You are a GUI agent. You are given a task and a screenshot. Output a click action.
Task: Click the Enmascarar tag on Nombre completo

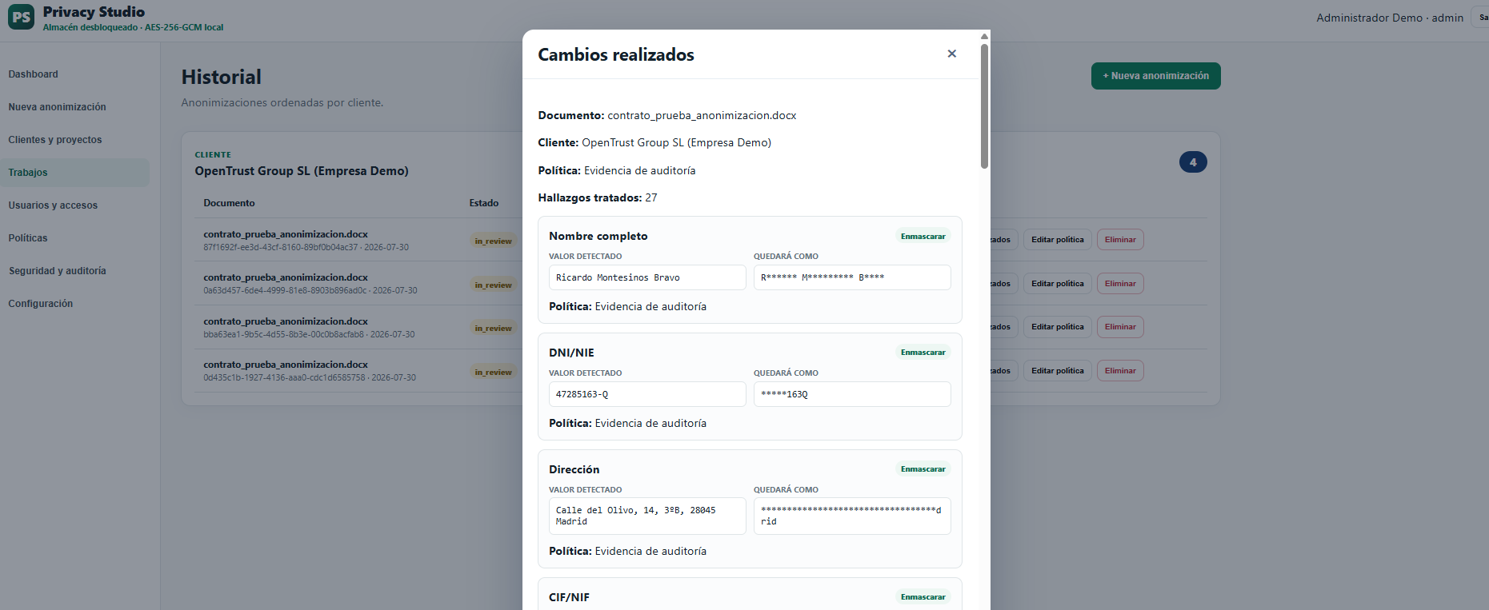tap(923, 236)
